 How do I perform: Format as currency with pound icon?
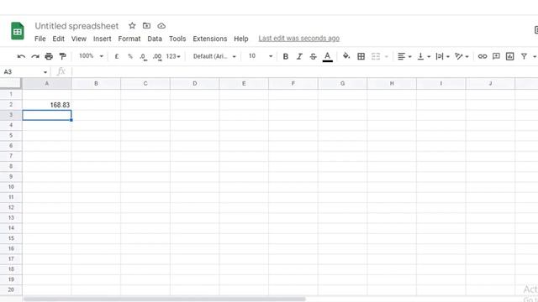point(117,56)
